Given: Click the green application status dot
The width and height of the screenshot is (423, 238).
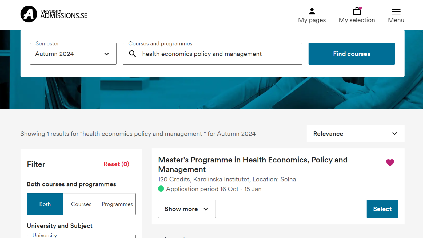Looking at the screenshot, I should click(161, 189).
